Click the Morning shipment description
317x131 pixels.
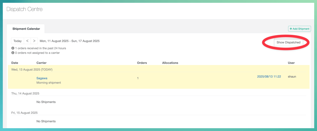point(49,83)
